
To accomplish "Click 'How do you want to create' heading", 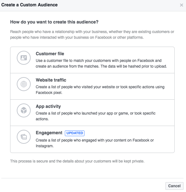I will click(54, 22).
